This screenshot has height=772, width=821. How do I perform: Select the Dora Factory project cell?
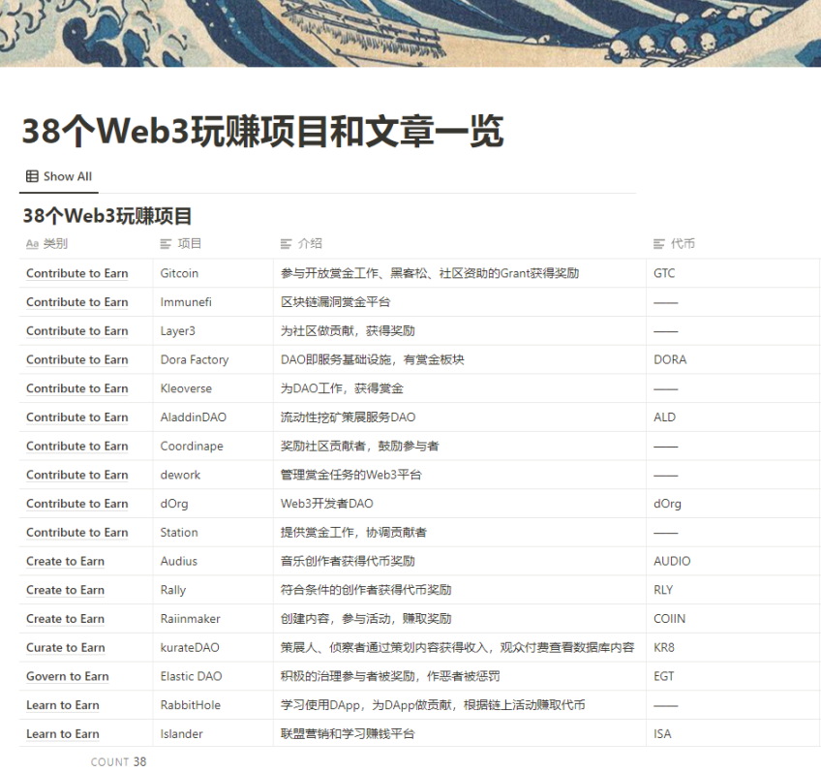pyautogui.click(x=195, y=360)
